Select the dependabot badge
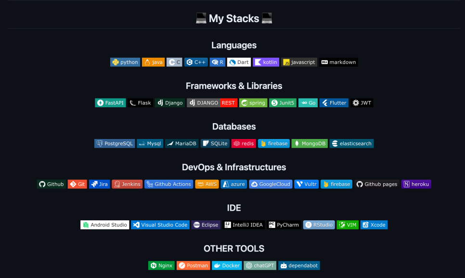Screen dimensions: 465x278 pos(299,265)
